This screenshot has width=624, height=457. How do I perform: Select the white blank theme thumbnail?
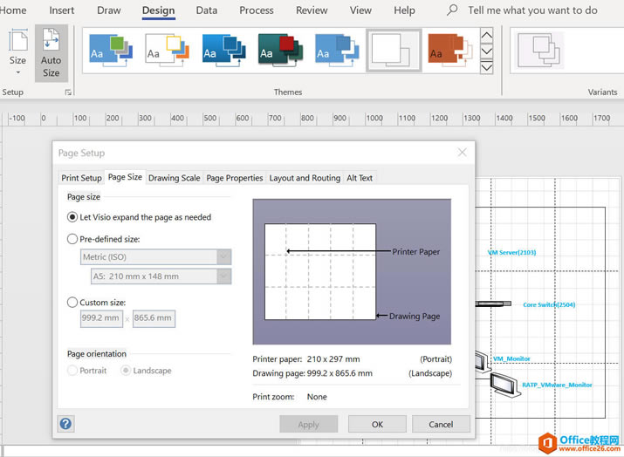click(394, 51)
